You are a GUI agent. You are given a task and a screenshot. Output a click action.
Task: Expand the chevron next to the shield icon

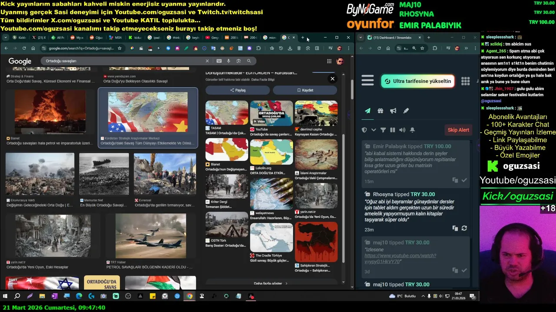pos(374,130)
